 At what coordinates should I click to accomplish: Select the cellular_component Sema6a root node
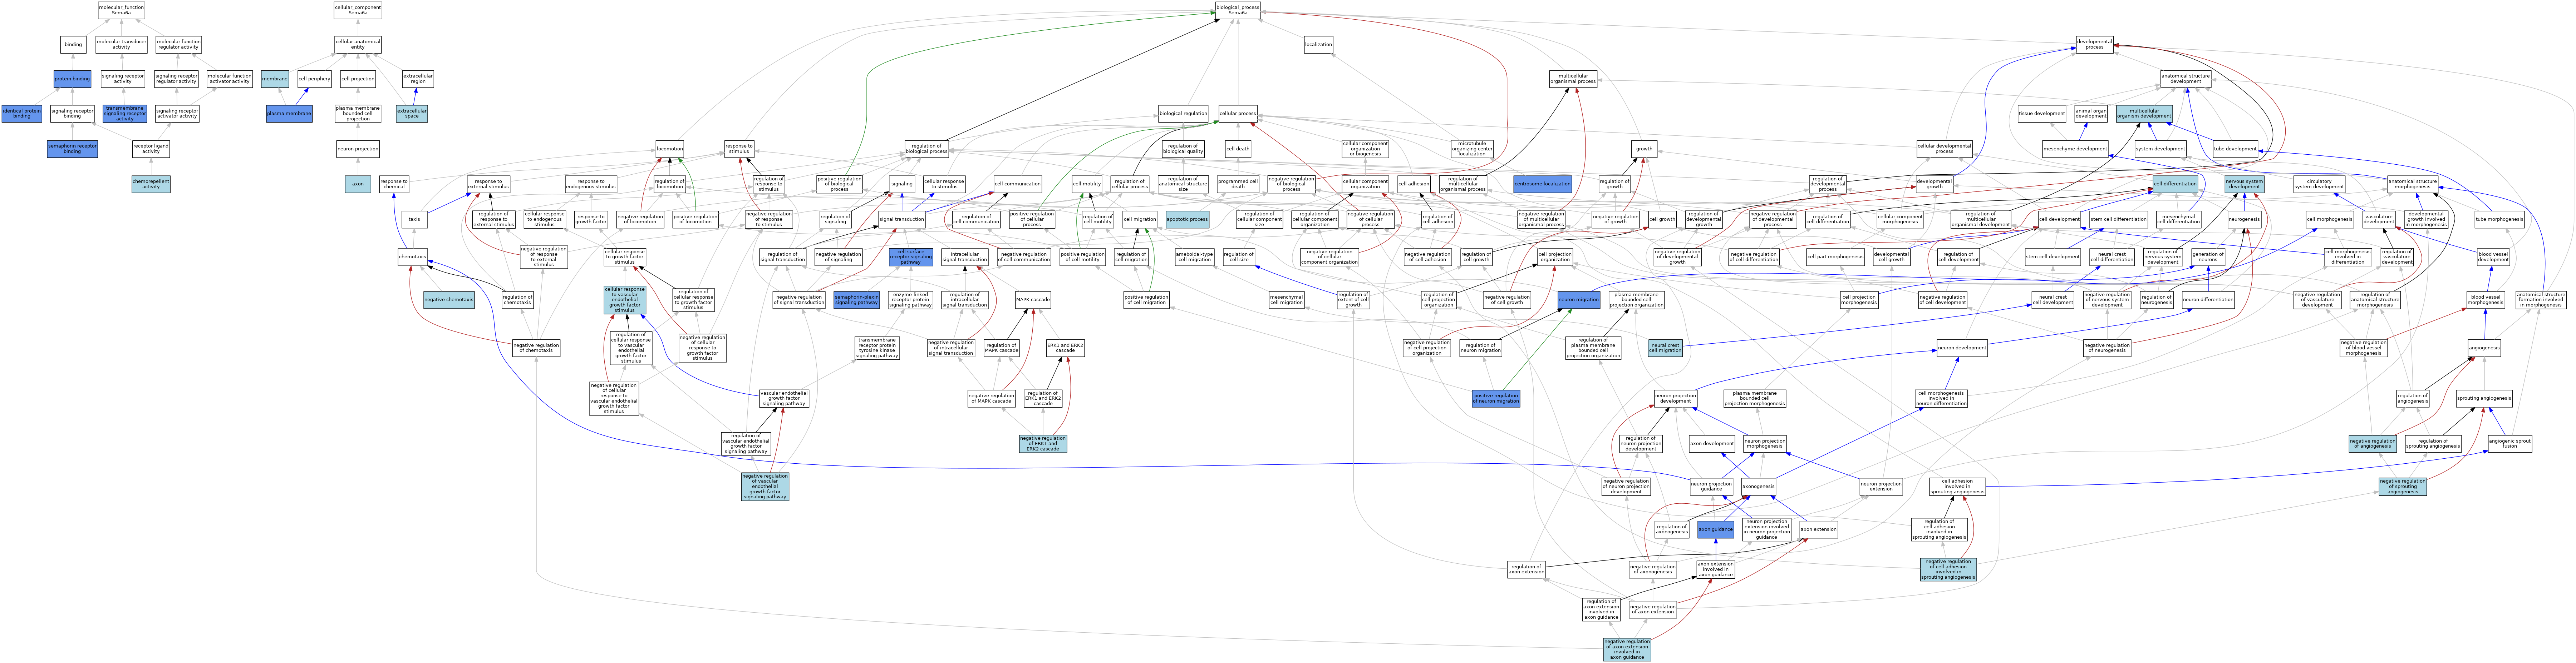tap(358, 10)
